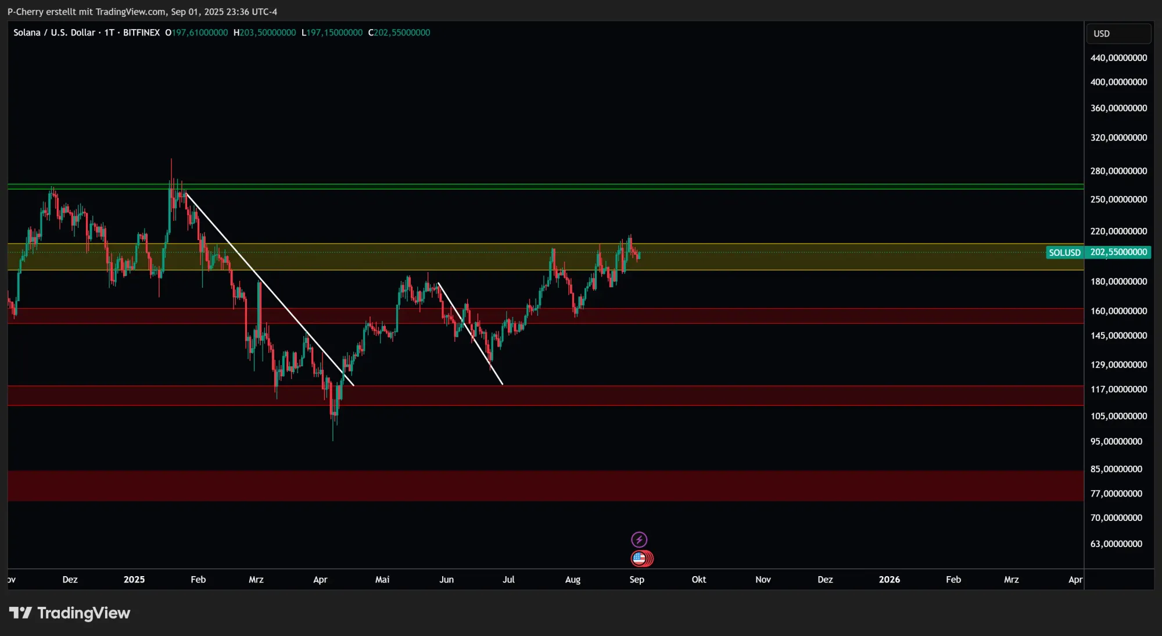The image size is (1162, 636).
Task: Click the 2026 year label on time axis
Action: [x=890, y=580]
